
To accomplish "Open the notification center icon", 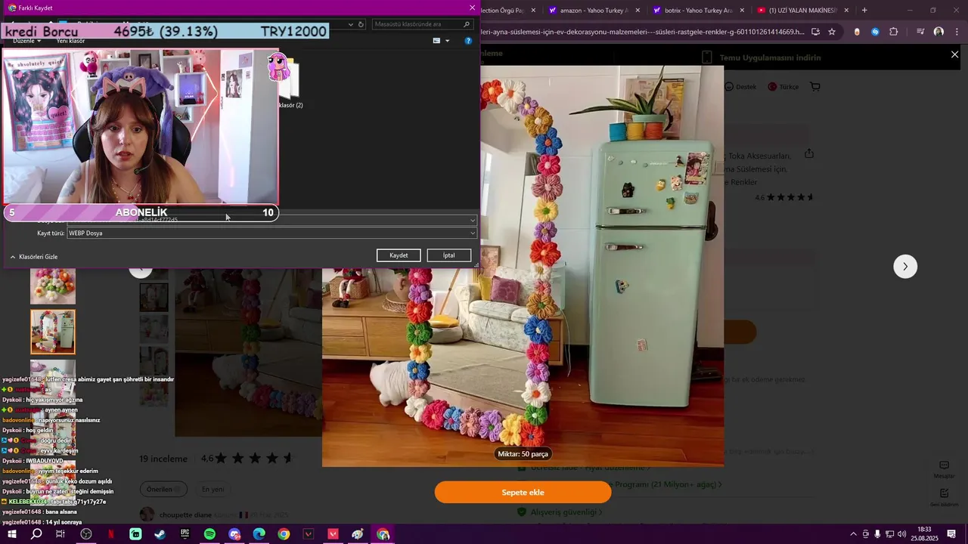I will pyautogui.click(x=951, y=534).
